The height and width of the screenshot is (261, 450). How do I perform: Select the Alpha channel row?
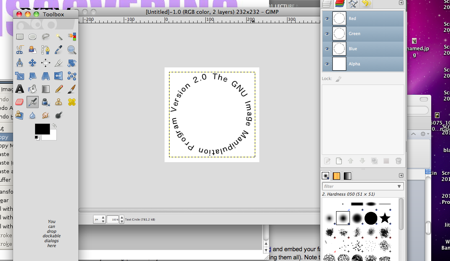click(363, 64)
